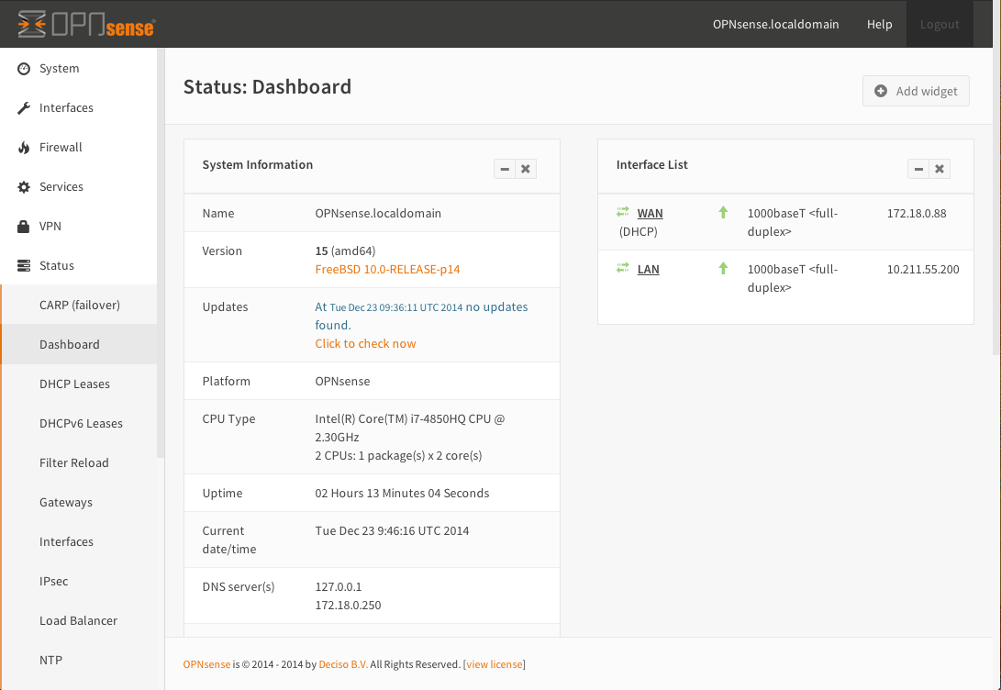The width and height of the screenshot is (1001, 690).
Task: Click the OPNsense footer link
Action: click(206, 664)
